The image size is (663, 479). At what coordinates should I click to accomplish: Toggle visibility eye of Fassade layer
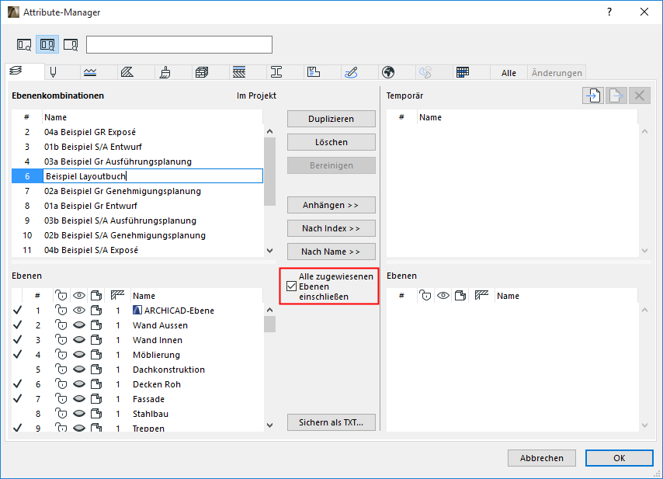(79, 399)
